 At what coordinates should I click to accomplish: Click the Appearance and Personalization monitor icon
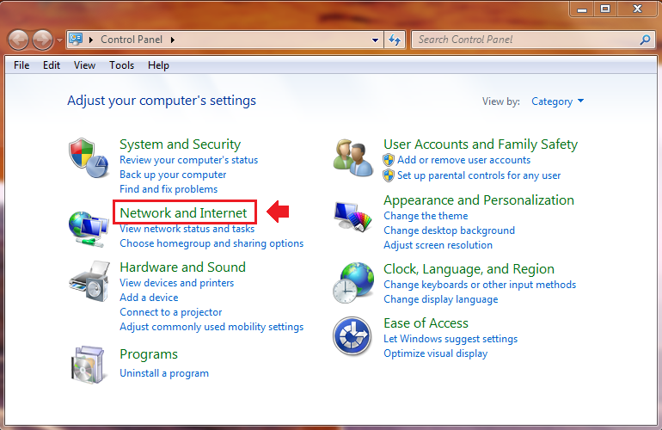pyautogui.click(x=353, y=217)
